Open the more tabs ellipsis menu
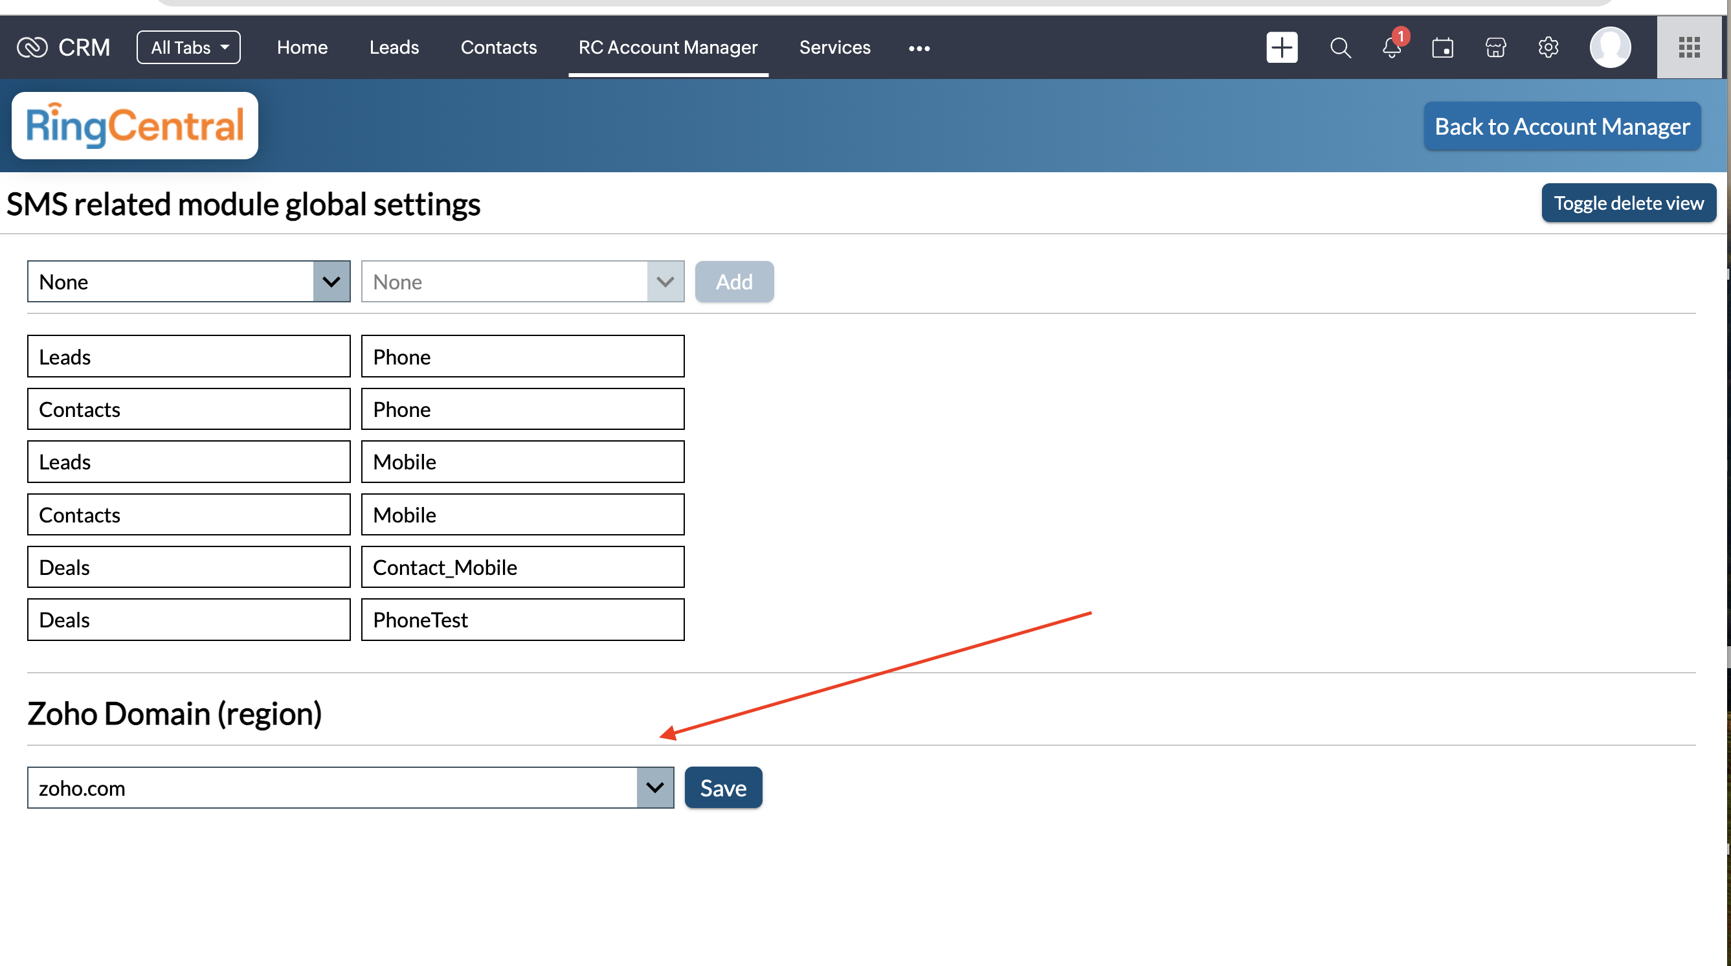1731x966 pixels. pyautogui.click(x=919, y=48)
